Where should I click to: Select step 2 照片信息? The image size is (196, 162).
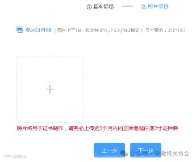(155, 7)
